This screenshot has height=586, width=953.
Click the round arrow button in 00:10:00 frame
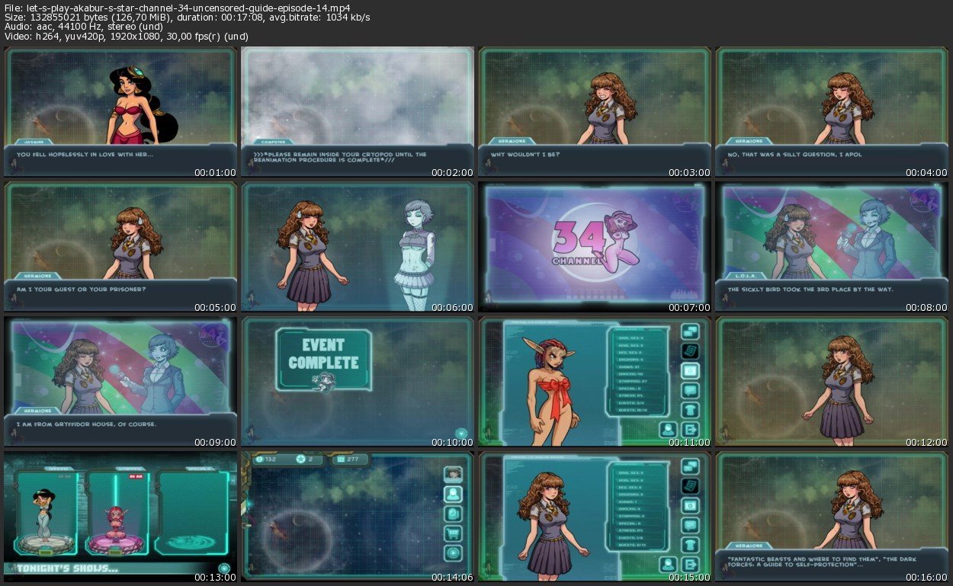click(460, 433)
